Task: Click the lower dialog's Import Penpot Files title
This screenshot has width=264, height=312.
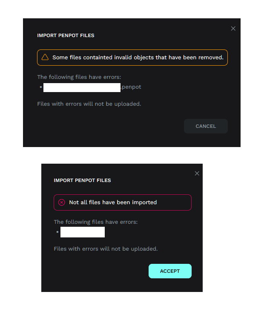Action: (x=82, y=180)
